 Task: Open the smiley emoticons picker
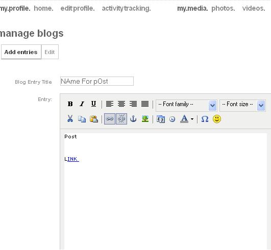[217, 119]
